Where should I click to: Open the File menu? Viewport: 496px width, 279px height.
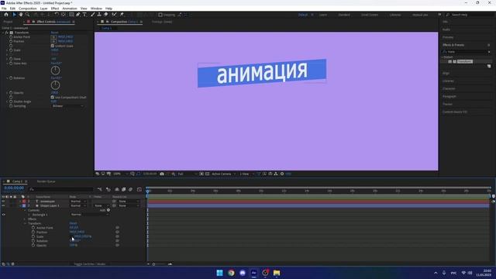click(x=4, y=9)
